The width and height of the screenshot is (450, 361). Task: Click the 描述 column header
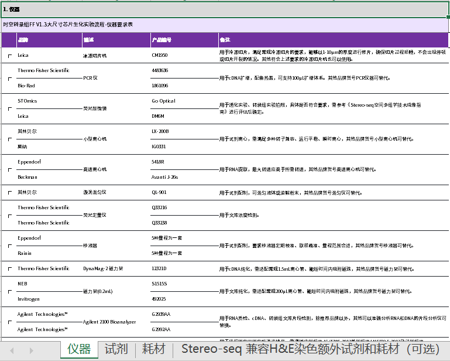pos(116,40)
